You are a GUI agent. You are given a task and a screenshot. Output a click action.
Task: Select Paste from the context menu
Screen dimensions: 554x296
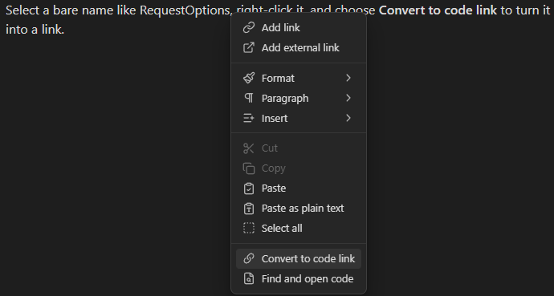tap(299, 189)
